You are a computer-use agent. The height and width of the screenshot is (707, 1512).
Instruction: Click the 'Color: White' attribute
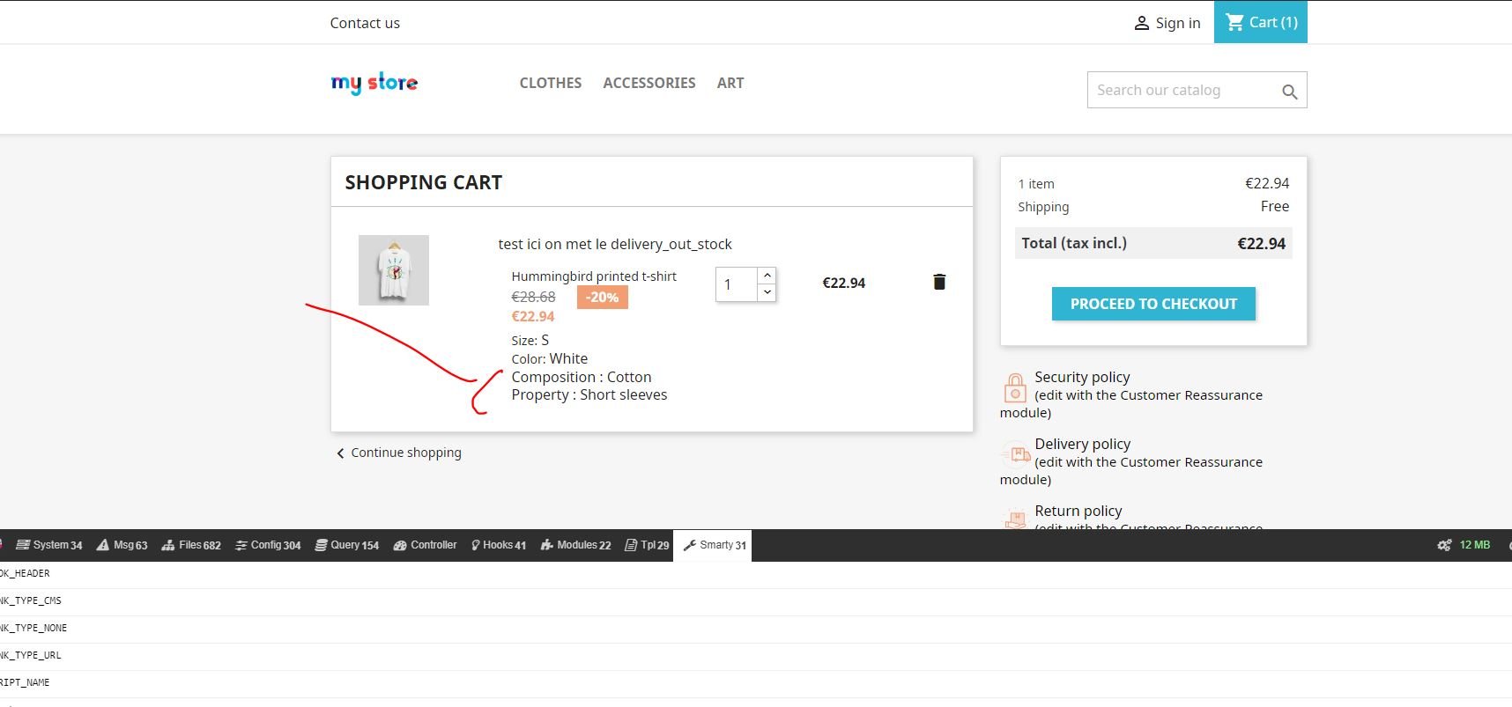550,358
